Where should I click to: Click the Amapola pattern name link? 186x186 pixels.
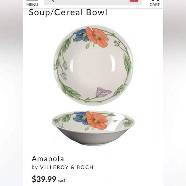(x=48, y=159)
